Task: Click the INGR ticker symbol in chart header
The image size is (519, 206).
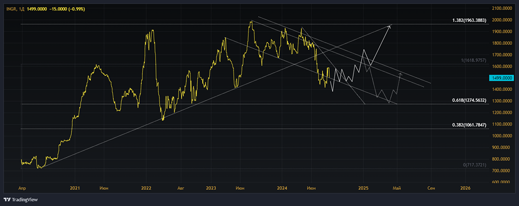Action: 11,9
